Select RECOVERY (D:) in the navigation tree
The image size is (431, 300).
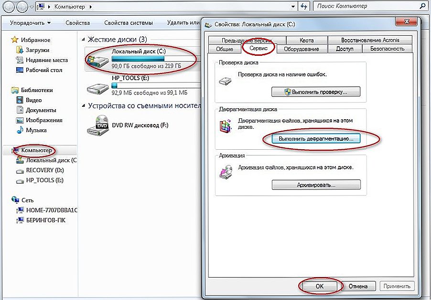pos(45,170)
